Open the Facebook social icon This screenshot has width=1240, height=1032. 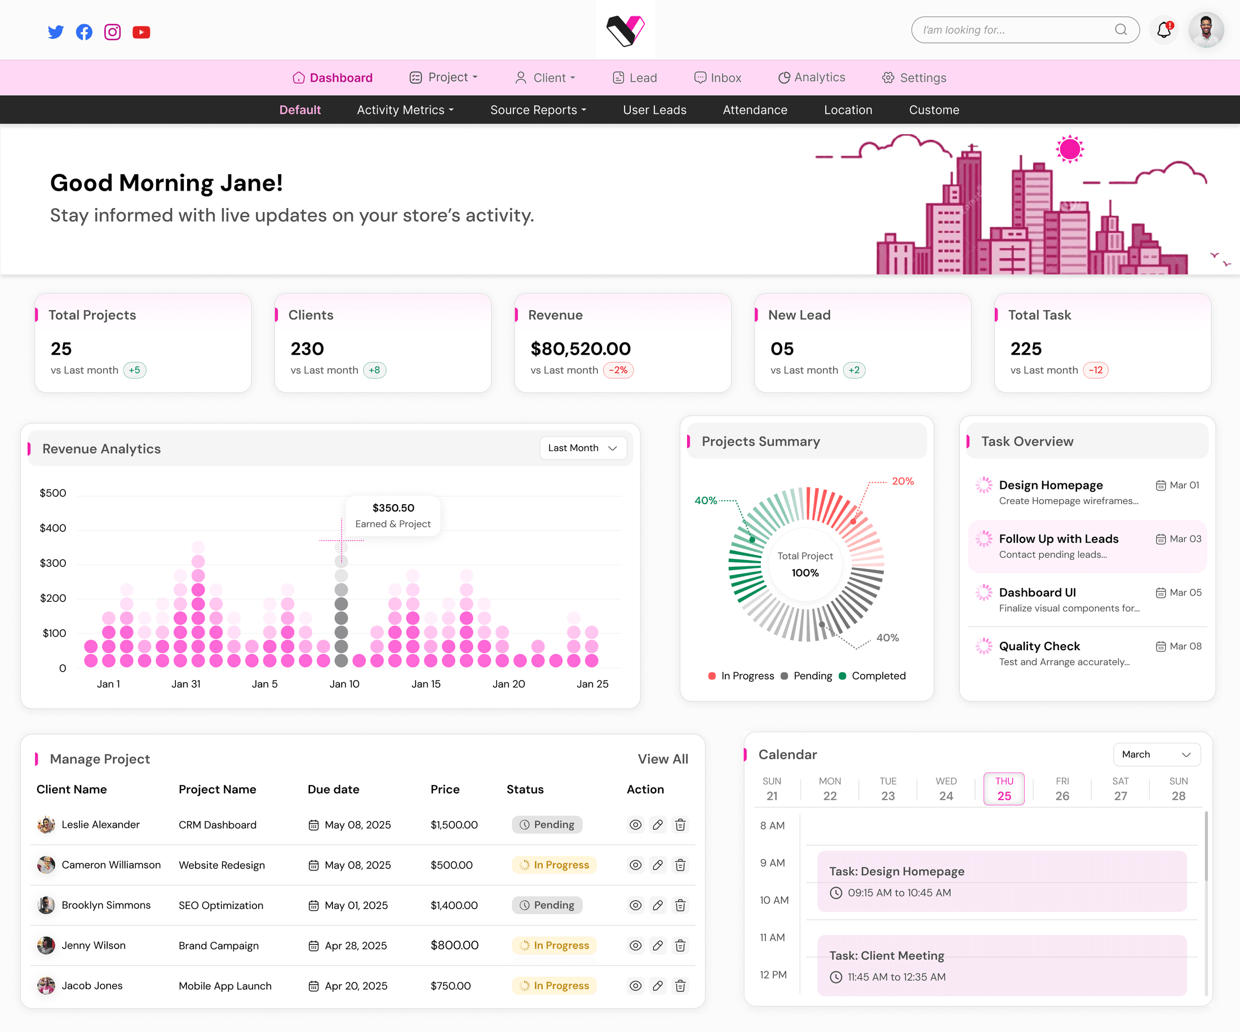(x=85, y=32)
